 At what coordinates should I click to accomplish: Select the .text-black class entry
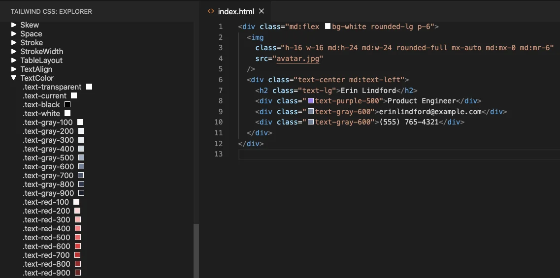click(x=41, y=105)
